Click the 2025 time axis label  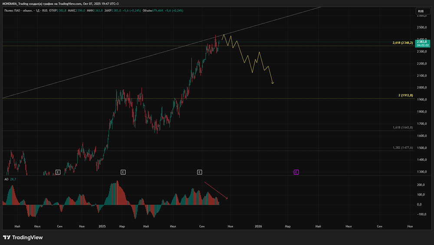click(x=102, y=226)
